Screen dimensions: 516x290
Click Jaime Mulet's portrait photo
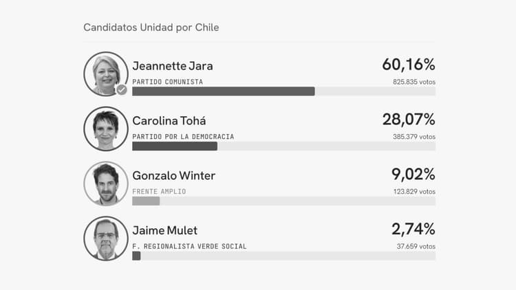coord(106,238)
